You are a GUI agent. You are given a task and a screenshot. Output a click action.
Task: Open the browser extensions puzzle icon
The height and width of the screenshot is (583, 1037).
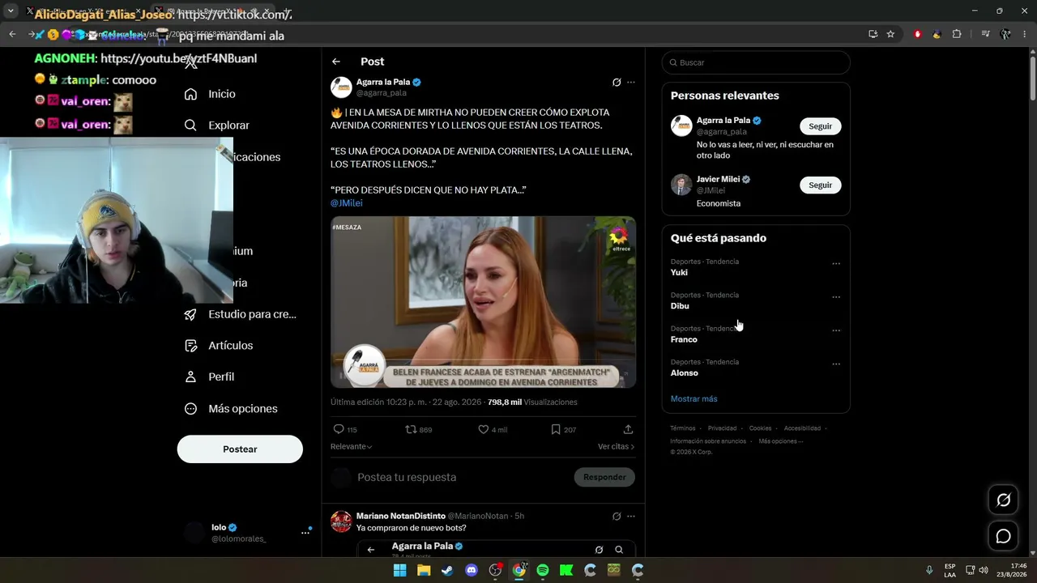(x=957, y=34)
